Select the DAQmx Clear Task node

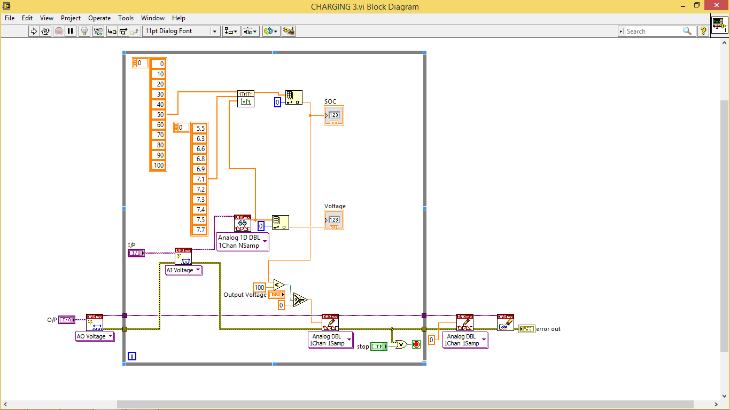506,322
